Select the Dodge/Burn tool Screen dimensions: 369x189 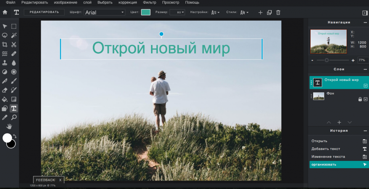5,72
